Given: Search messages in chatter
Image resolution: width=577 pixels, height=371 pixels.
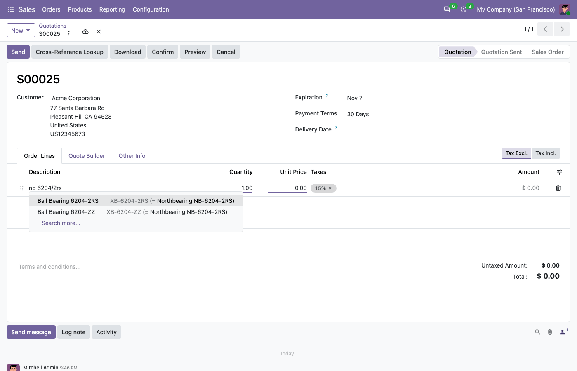Looking at the screenshot, I should point(537,332).
